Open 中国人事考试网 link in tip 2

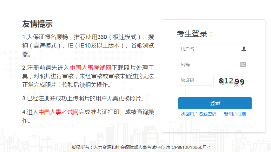tap(90, 68)
